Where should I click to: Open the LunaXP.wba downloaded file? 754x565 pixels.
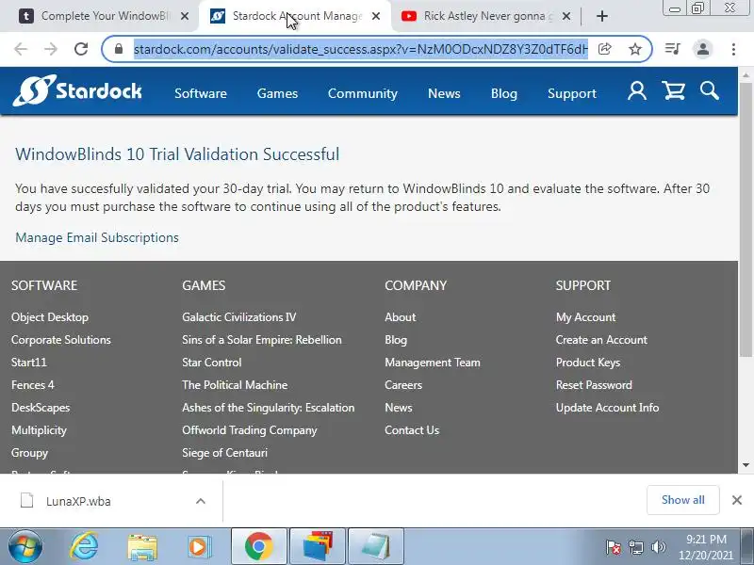(78, 501)
